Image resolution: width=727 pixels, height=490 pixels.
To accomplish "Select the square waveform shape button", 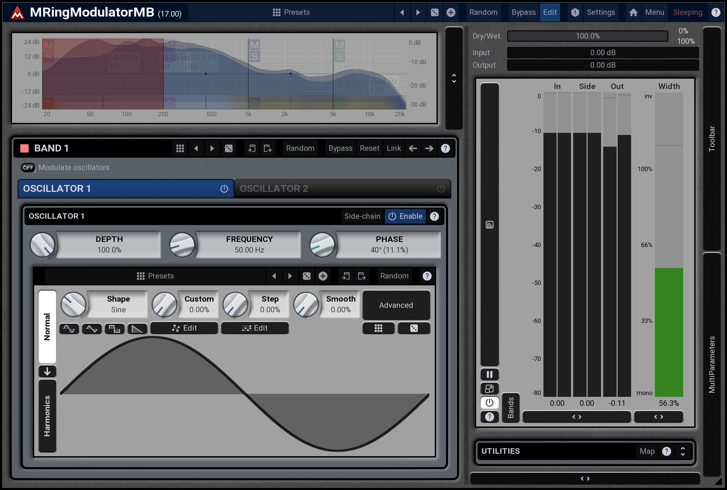I will [115, 329].
